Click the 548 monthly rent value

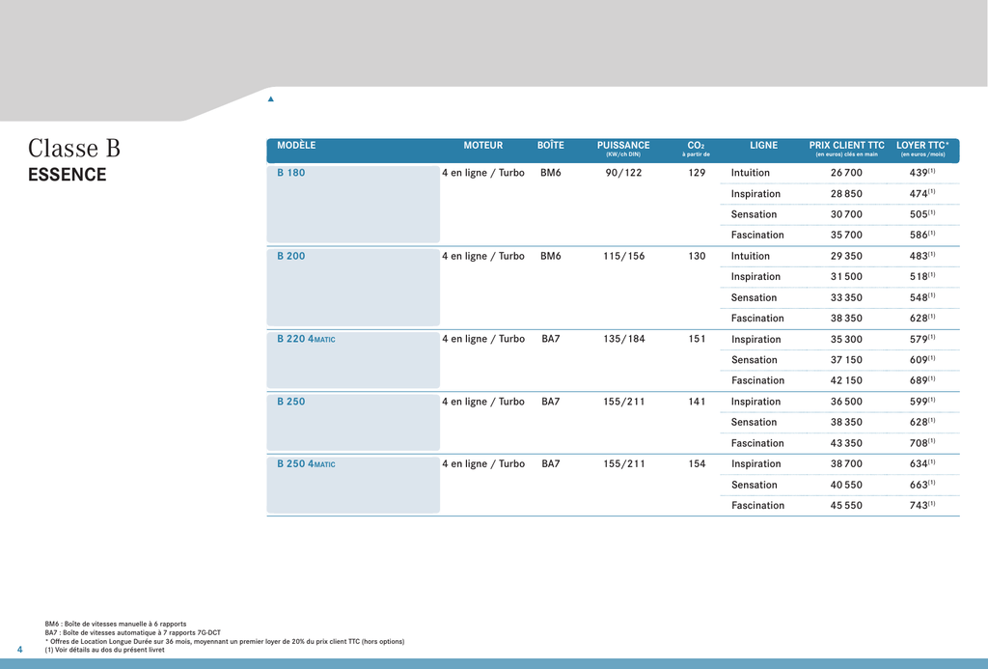pos(921,297)
